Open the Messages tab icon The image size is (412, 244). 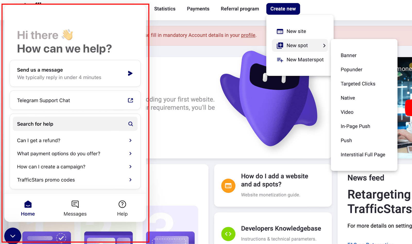pyautogui.click(x=75, y=204)
